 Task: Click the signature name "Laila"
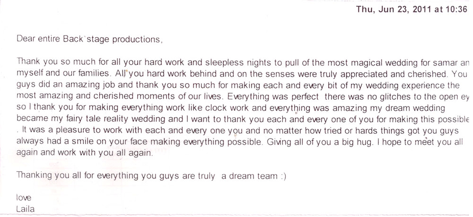click(x=25, y=208)
